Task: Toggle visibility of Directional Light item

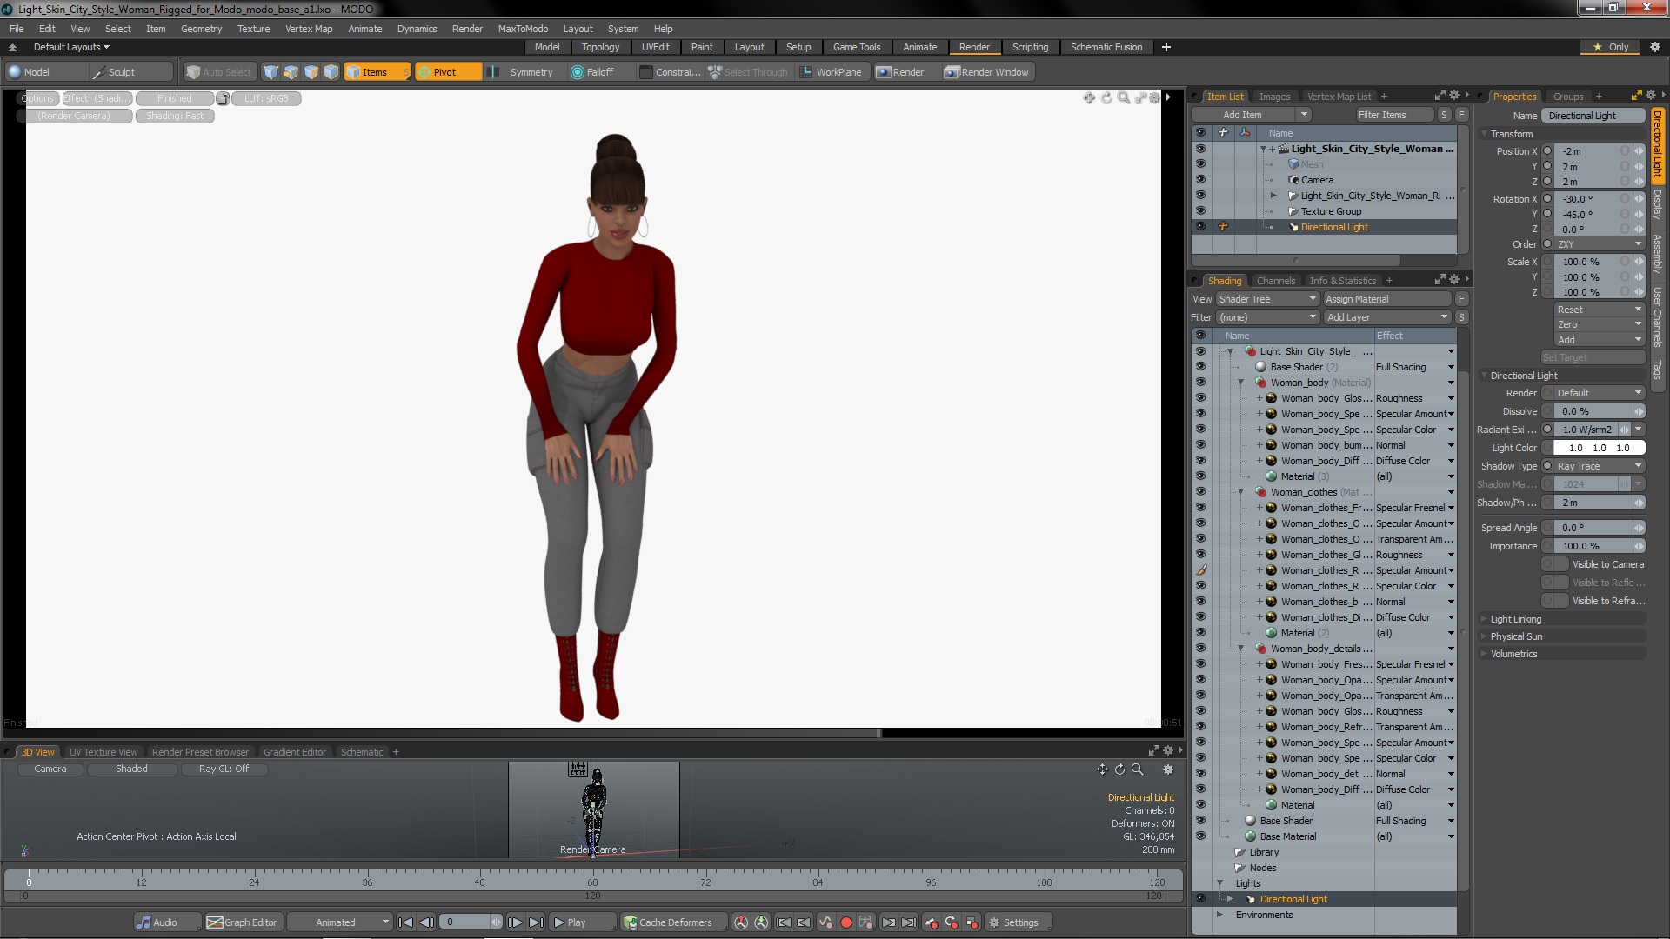Action: click(1200, 227)
